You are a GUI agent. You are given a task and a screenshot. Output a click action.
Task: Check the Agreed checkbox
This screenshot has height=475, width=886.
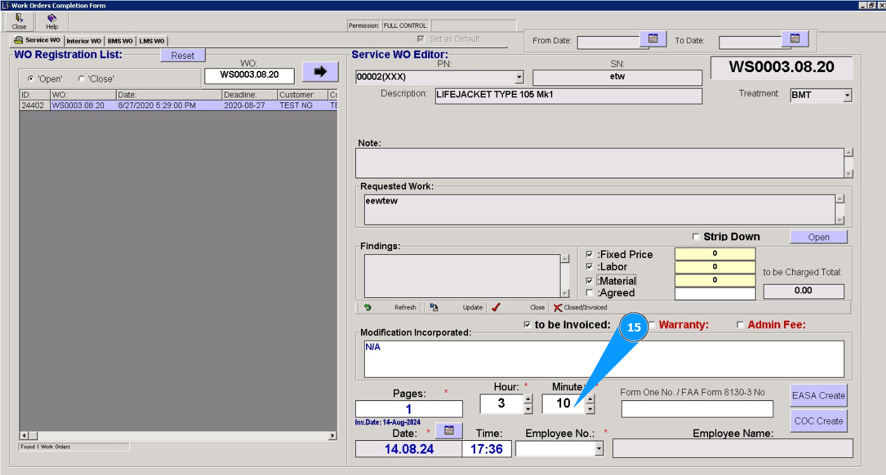tap(590, 293)
